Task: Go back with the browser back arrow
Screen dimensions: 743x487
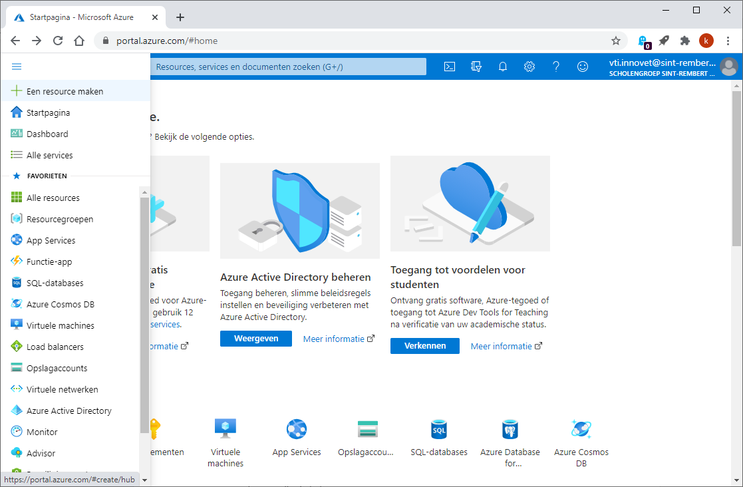Action: [15, 41]
